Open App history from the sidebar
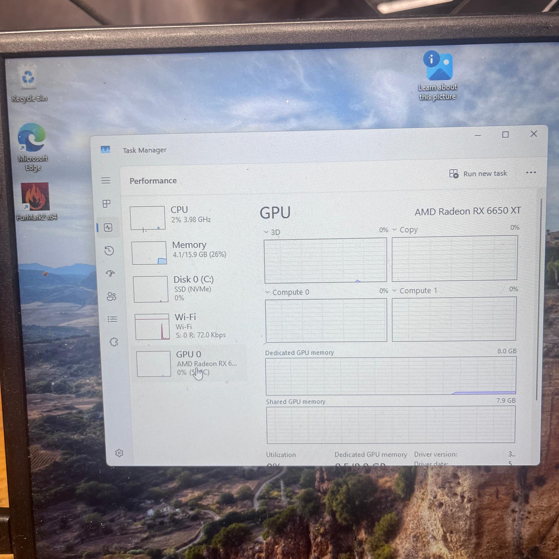 109,251
